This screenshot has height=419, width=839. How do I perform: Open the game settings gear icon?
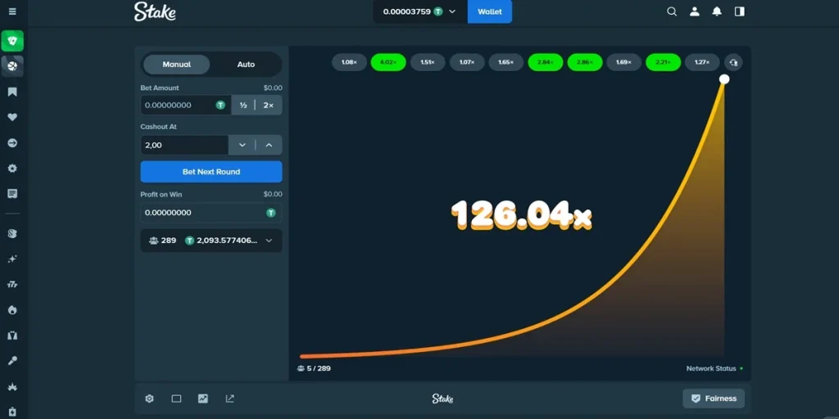tap(149, 399)
